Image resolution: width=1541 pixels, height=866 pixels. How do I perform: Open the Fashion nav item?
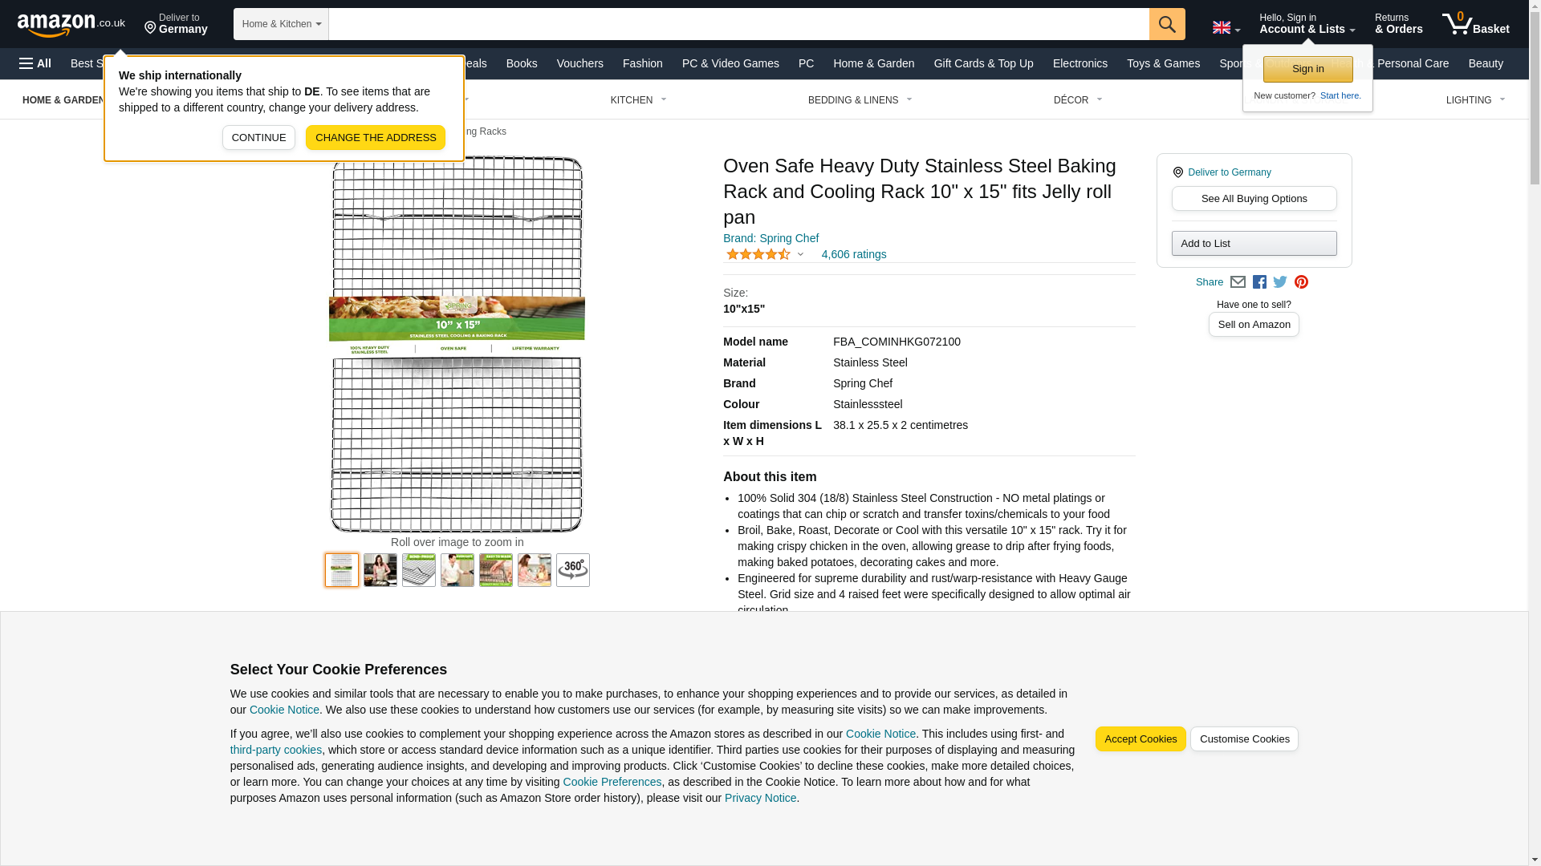tap(643, 63)
